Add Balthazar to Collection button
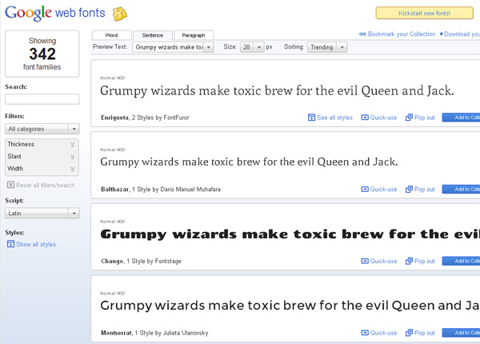This screenshot has height=344, width=480. pyautogui.click(x=461, y=189)
